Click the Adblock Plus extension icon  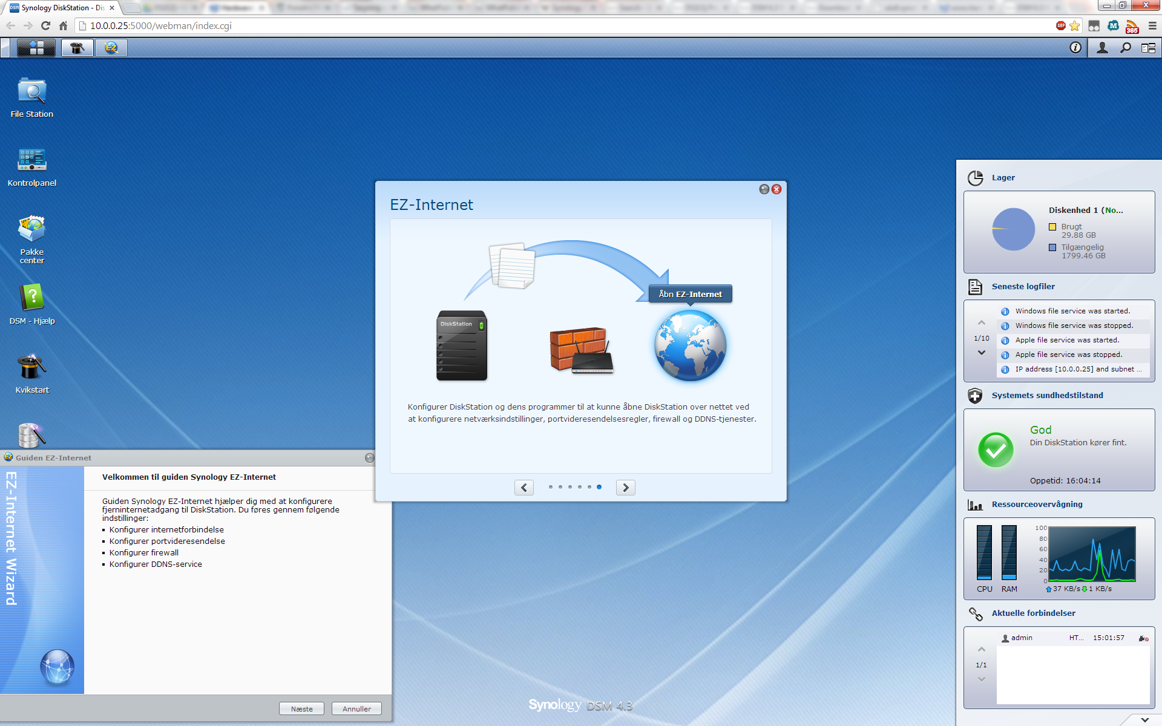click(x=1061, y=25)
